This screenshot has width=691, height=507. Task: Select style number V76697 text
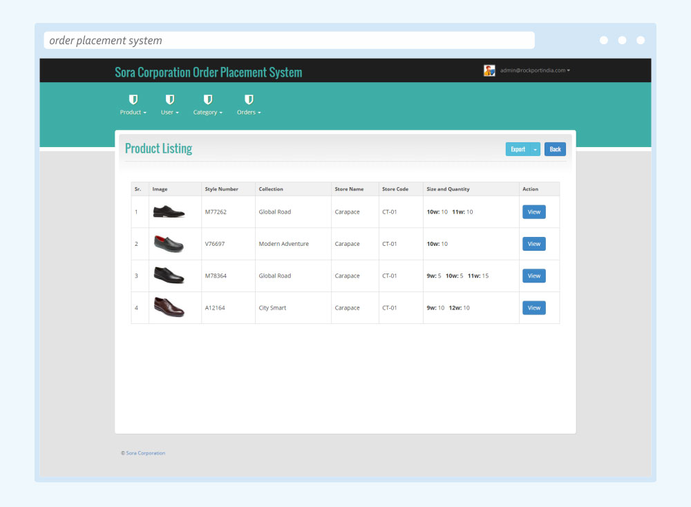pos(215,244)
